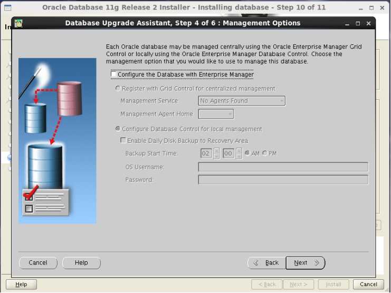Viewport: 391px width, 293px height.
Task: Select the AM radio button
Action: 247,153
